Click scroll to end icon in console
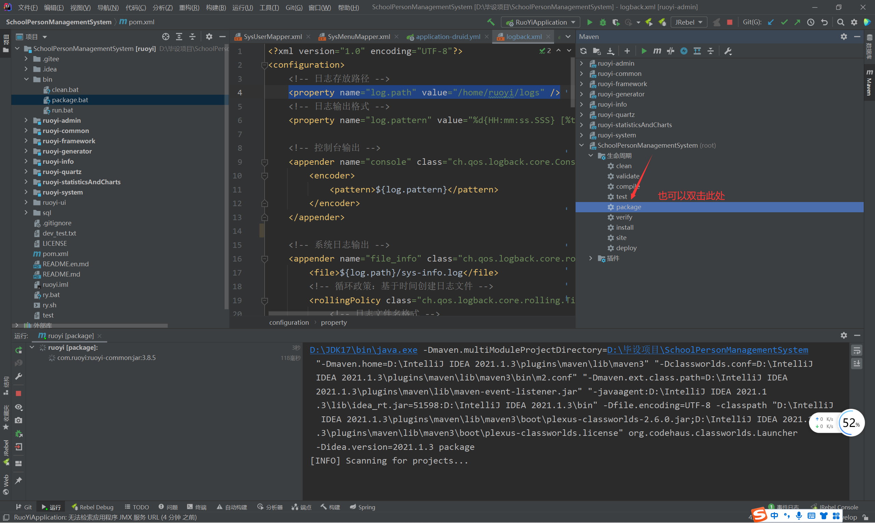Image resolution: width=875 pixels, height=523 pixels. pos(857,363)
